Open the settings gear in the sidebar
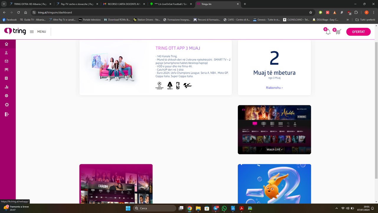The height and width of the screenshot is (213, 378). coord(7,105)
